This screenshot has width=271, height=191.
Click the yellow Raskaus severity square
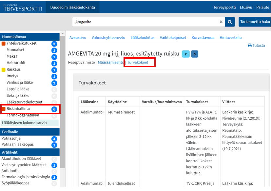coord(4,70)
